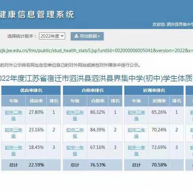This screenshot has width=193, height=193.
Task: Click the 合格率 column header
Action: point(98,101)
